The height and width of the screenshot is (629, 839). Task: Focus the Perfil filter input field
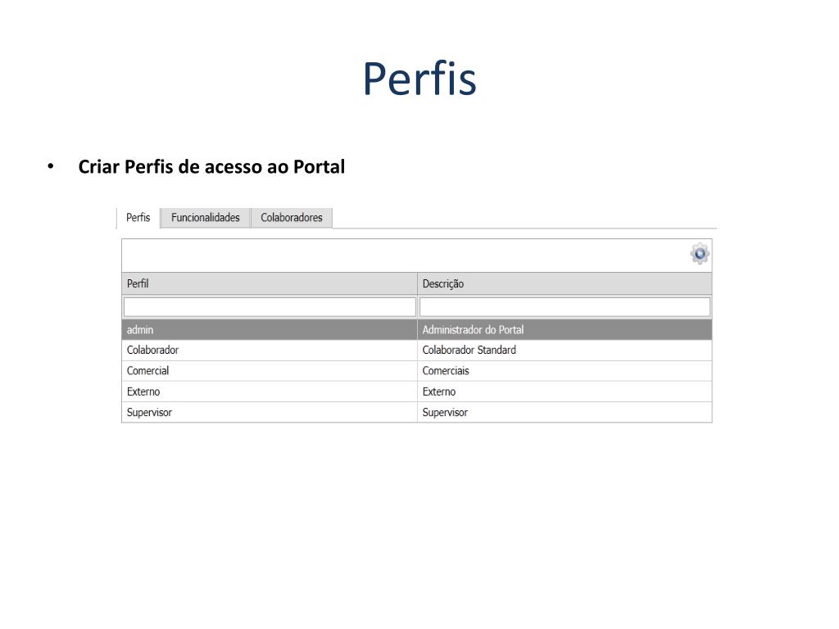(x=270, y=307)
